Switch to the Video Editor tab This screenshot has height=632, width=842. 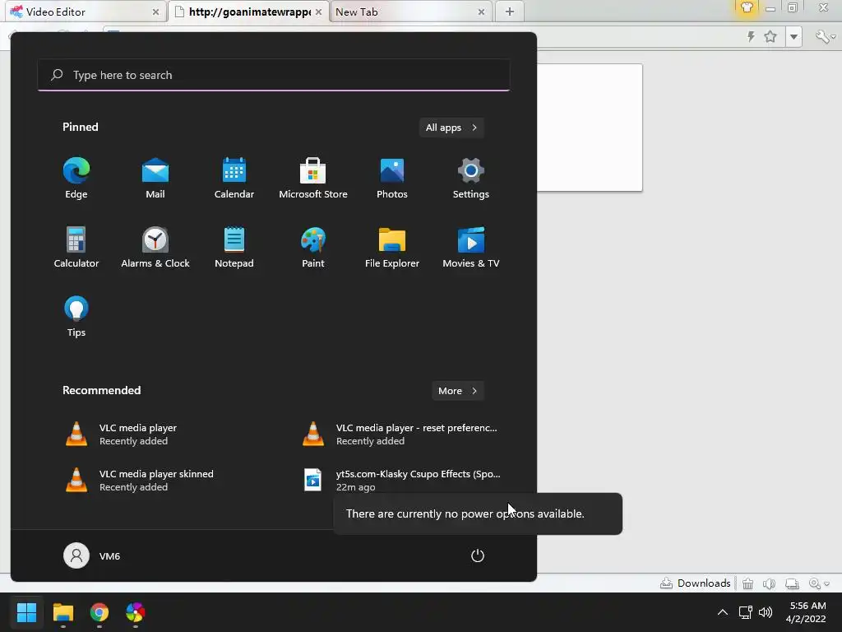tap(83, 12)
